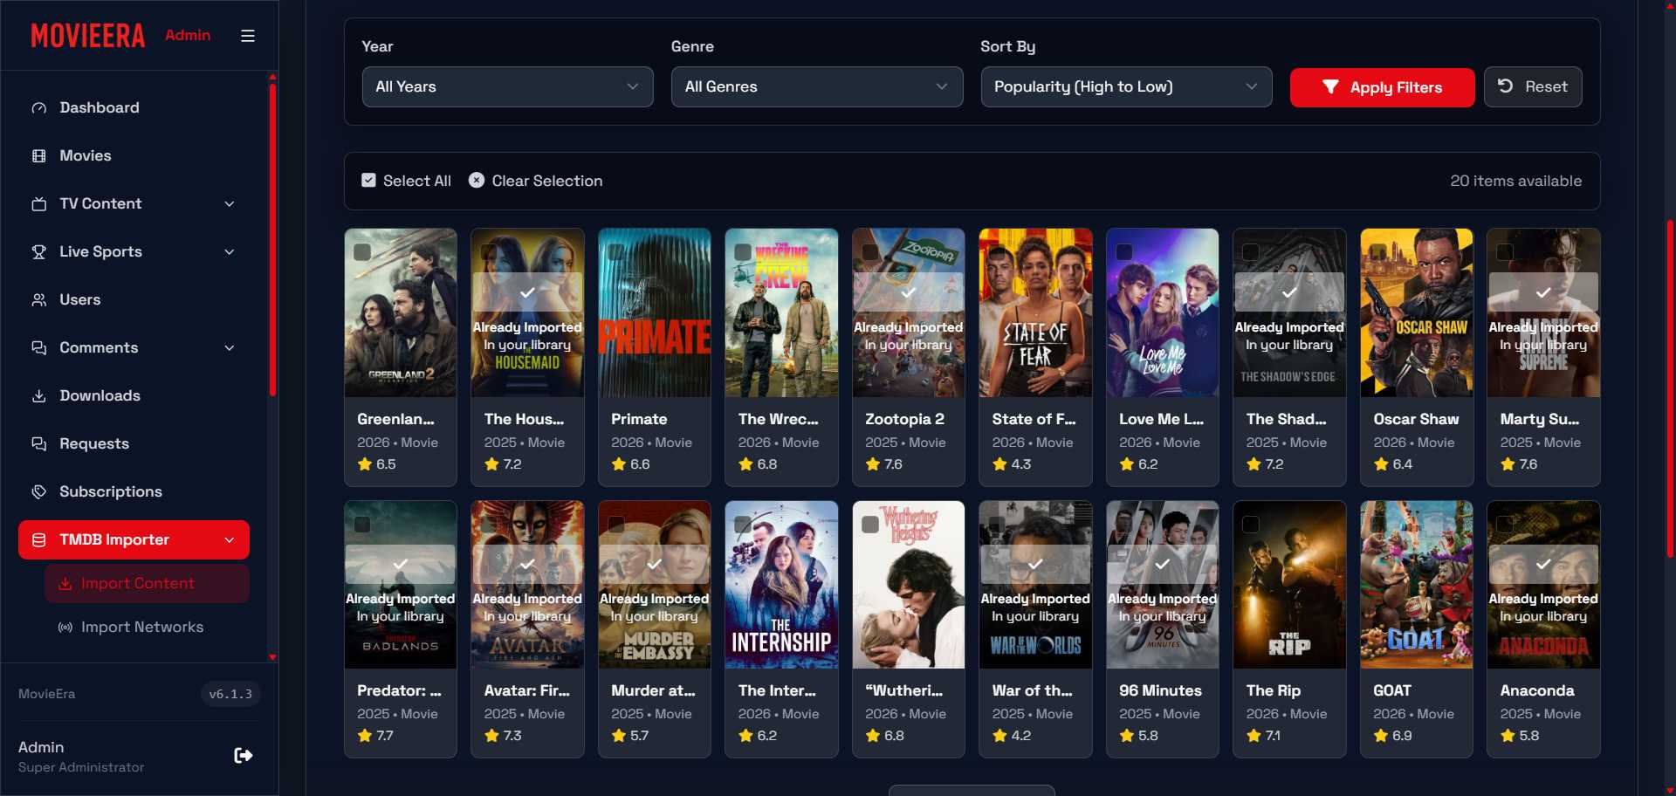Open the Requests section
Image resolution: width=1676 pixels, height=796 pixels.
(x=93, y=443)
